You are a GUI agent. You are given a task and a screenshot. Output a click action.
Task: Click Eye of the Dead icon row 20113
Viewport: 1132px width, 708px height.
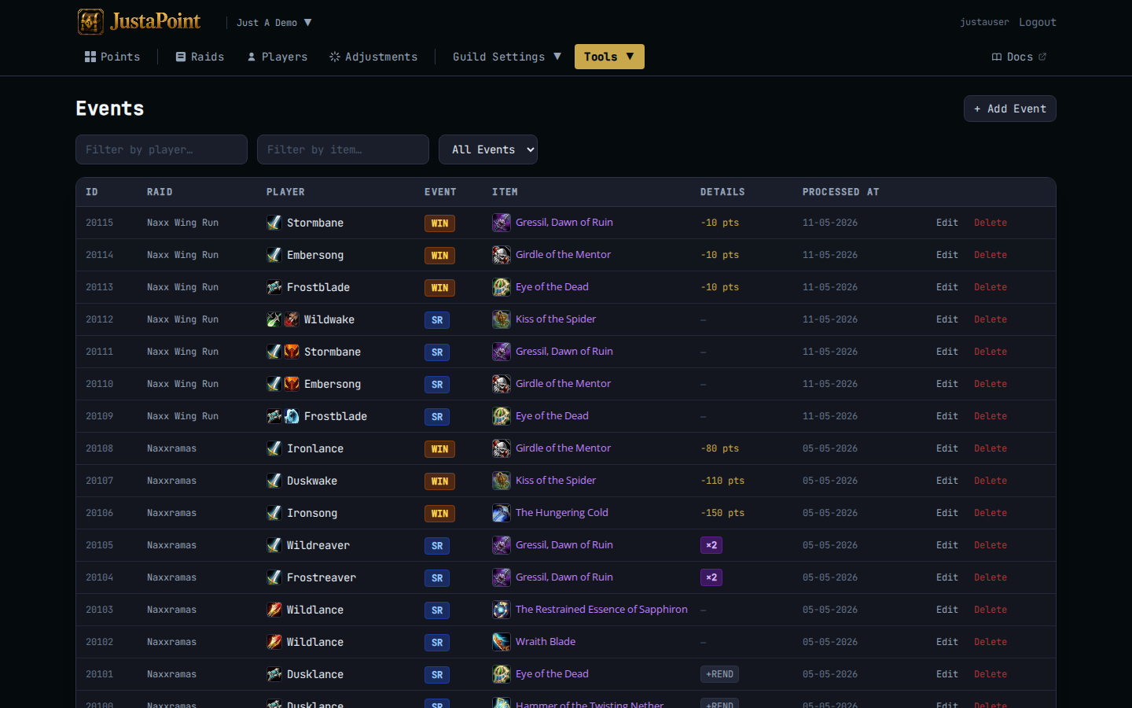502,287
